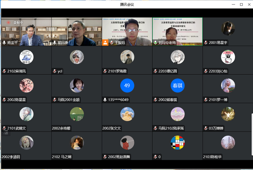Click the list icon below 2101武靖文
Screen dimensions: 253x170
pyautogui.click(x=6, y=133)
